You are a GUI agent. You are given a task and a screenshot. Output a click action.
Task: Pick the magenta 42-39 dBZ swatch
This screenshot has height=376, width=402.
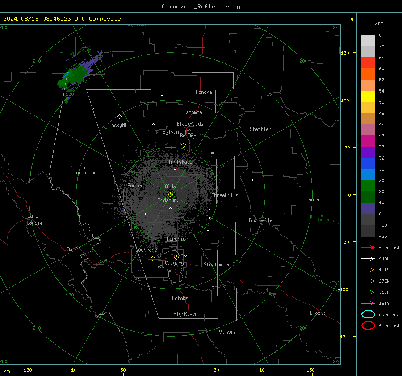(368, 141)
